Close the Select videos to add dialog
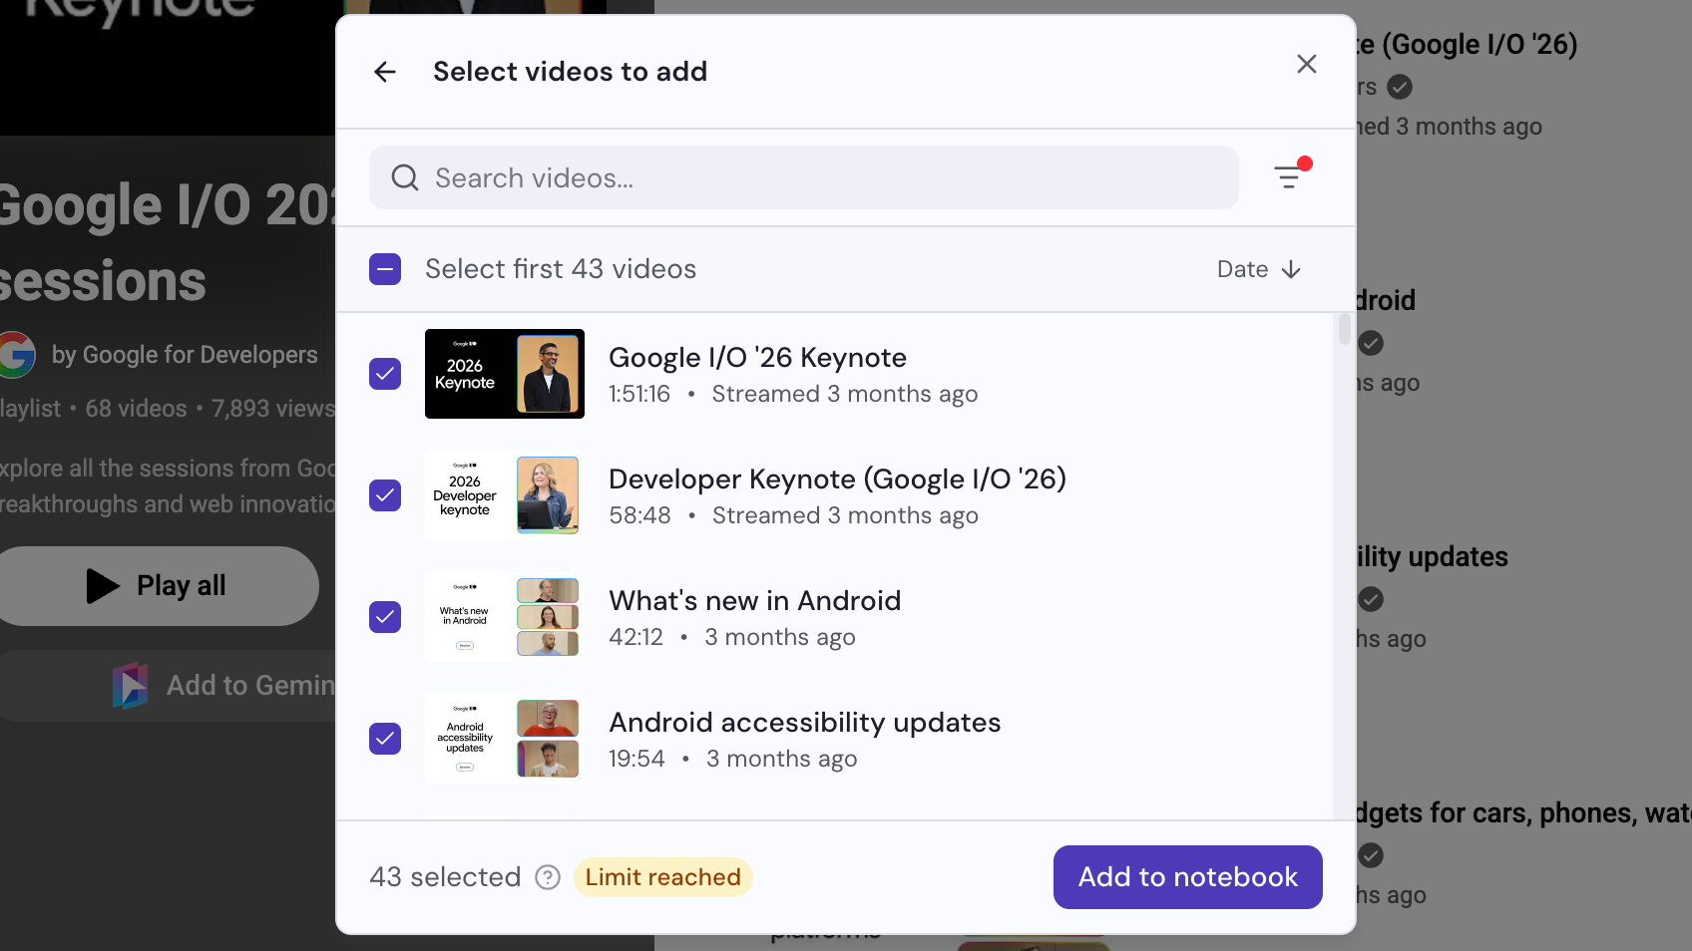This screenshot has height=951, width=1692. [x=1307, y=64]
